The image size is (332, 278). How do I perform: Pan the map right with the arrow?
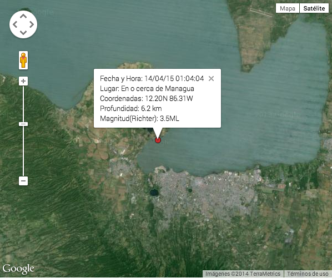pyautogui.click(x=32, y=24)
